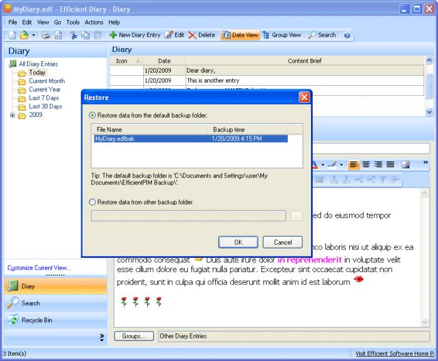The height and width of the screenshot is (361, 438).
Task: Click the red Delete toolbar button
Action: (x=201, y=35)
